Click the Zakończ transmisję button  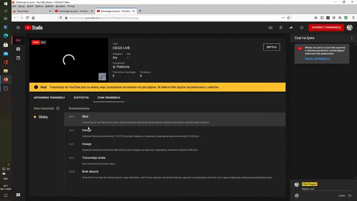pyautogui.click(x=326, y=27)
